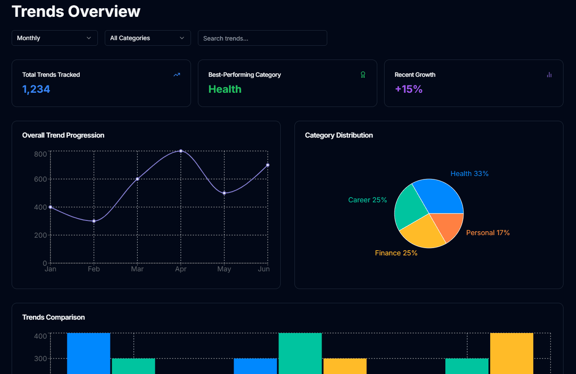Click the +15% recent growth value
The width and height of the screenshot is (576, 374).
[x=408, y=89]
